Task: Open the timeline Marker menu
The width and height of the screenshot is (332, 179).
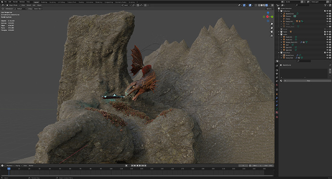Action: [31, 165]
